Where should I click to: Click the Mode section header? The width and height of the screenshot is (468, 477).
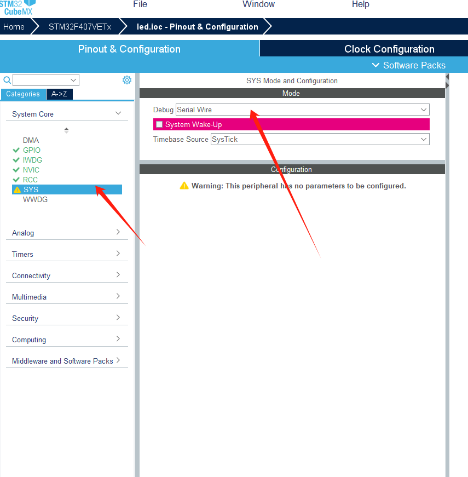click(292, 93)
